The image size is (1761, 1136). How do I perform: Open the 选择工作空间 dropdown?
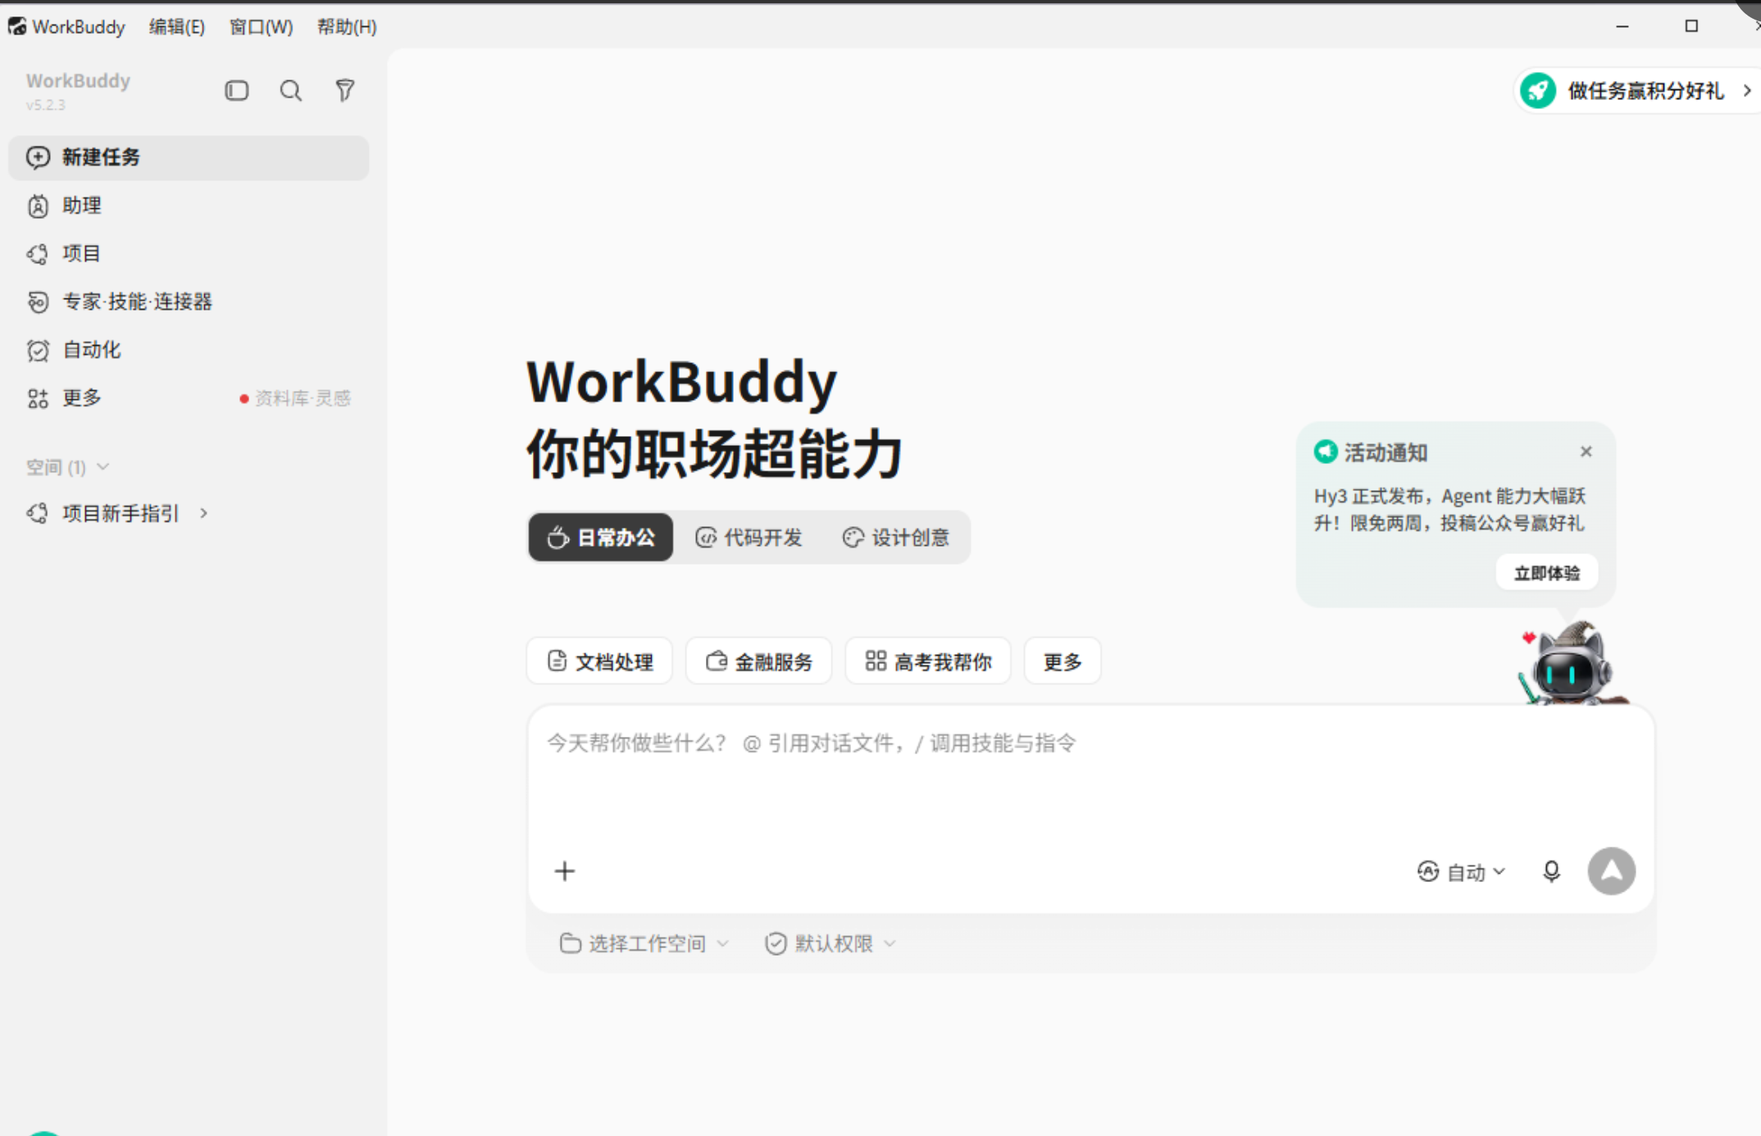click(x=644, y=943)
